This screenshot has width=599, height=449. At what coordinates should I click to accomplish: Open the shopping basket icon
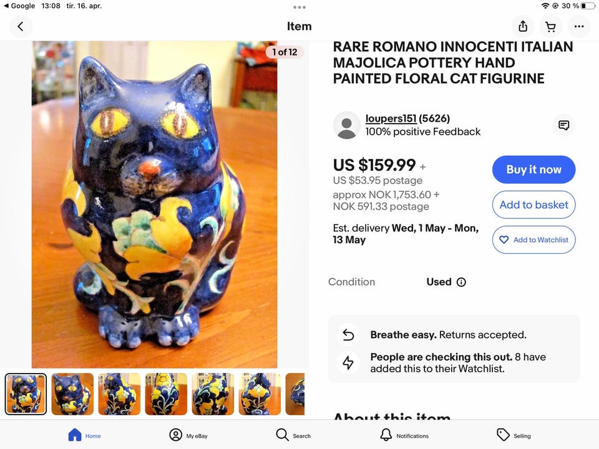point(550,26)
